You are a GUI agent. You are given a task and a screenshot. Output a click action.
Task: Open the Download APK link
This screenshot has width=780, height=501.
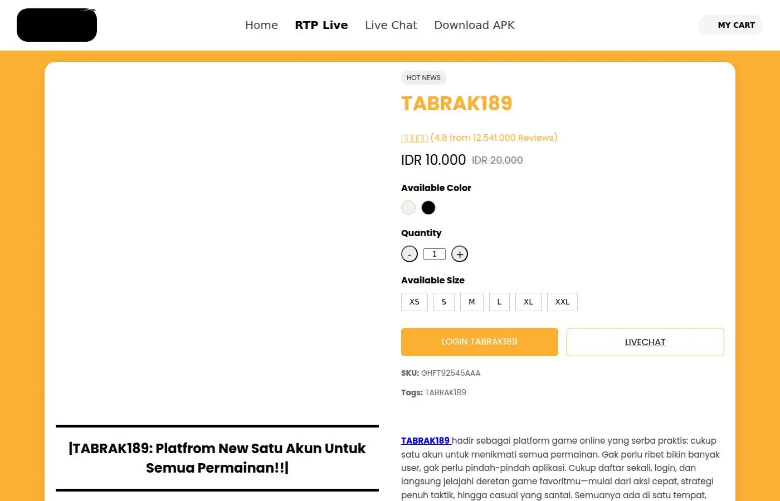(x=474, y=25)
